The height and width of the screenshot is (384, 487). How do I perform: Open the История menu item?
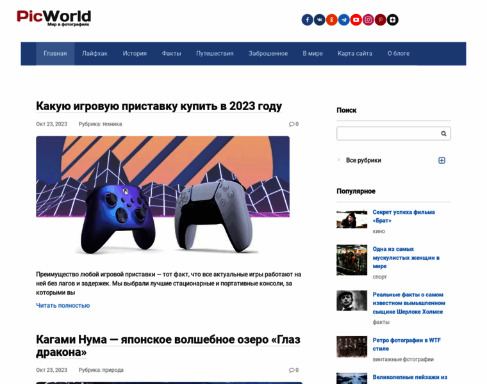[135, 53]
